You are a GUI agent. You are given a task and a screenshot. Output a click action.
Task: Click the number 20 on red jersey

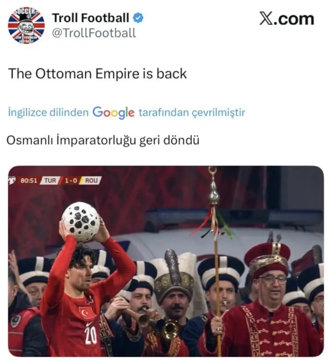pyautogui.click(x=92, y=335)
